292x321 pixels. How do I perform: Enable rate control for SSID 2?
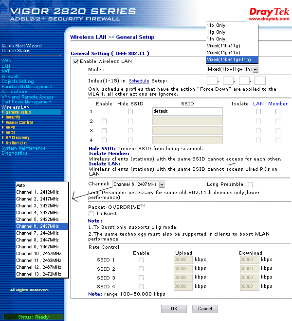(141, 269)
